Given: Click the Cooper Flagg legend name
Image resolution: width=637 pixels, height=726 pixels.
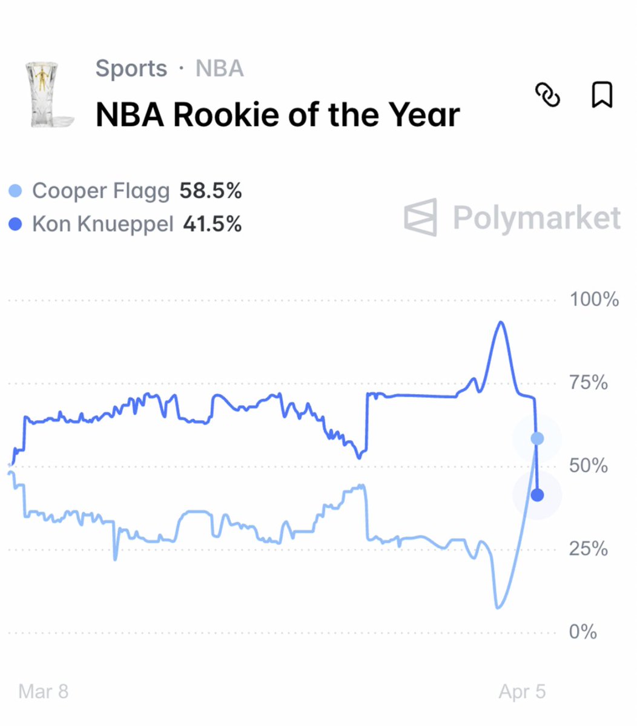Looking at the screenshot, I should [x=101, y=191].
